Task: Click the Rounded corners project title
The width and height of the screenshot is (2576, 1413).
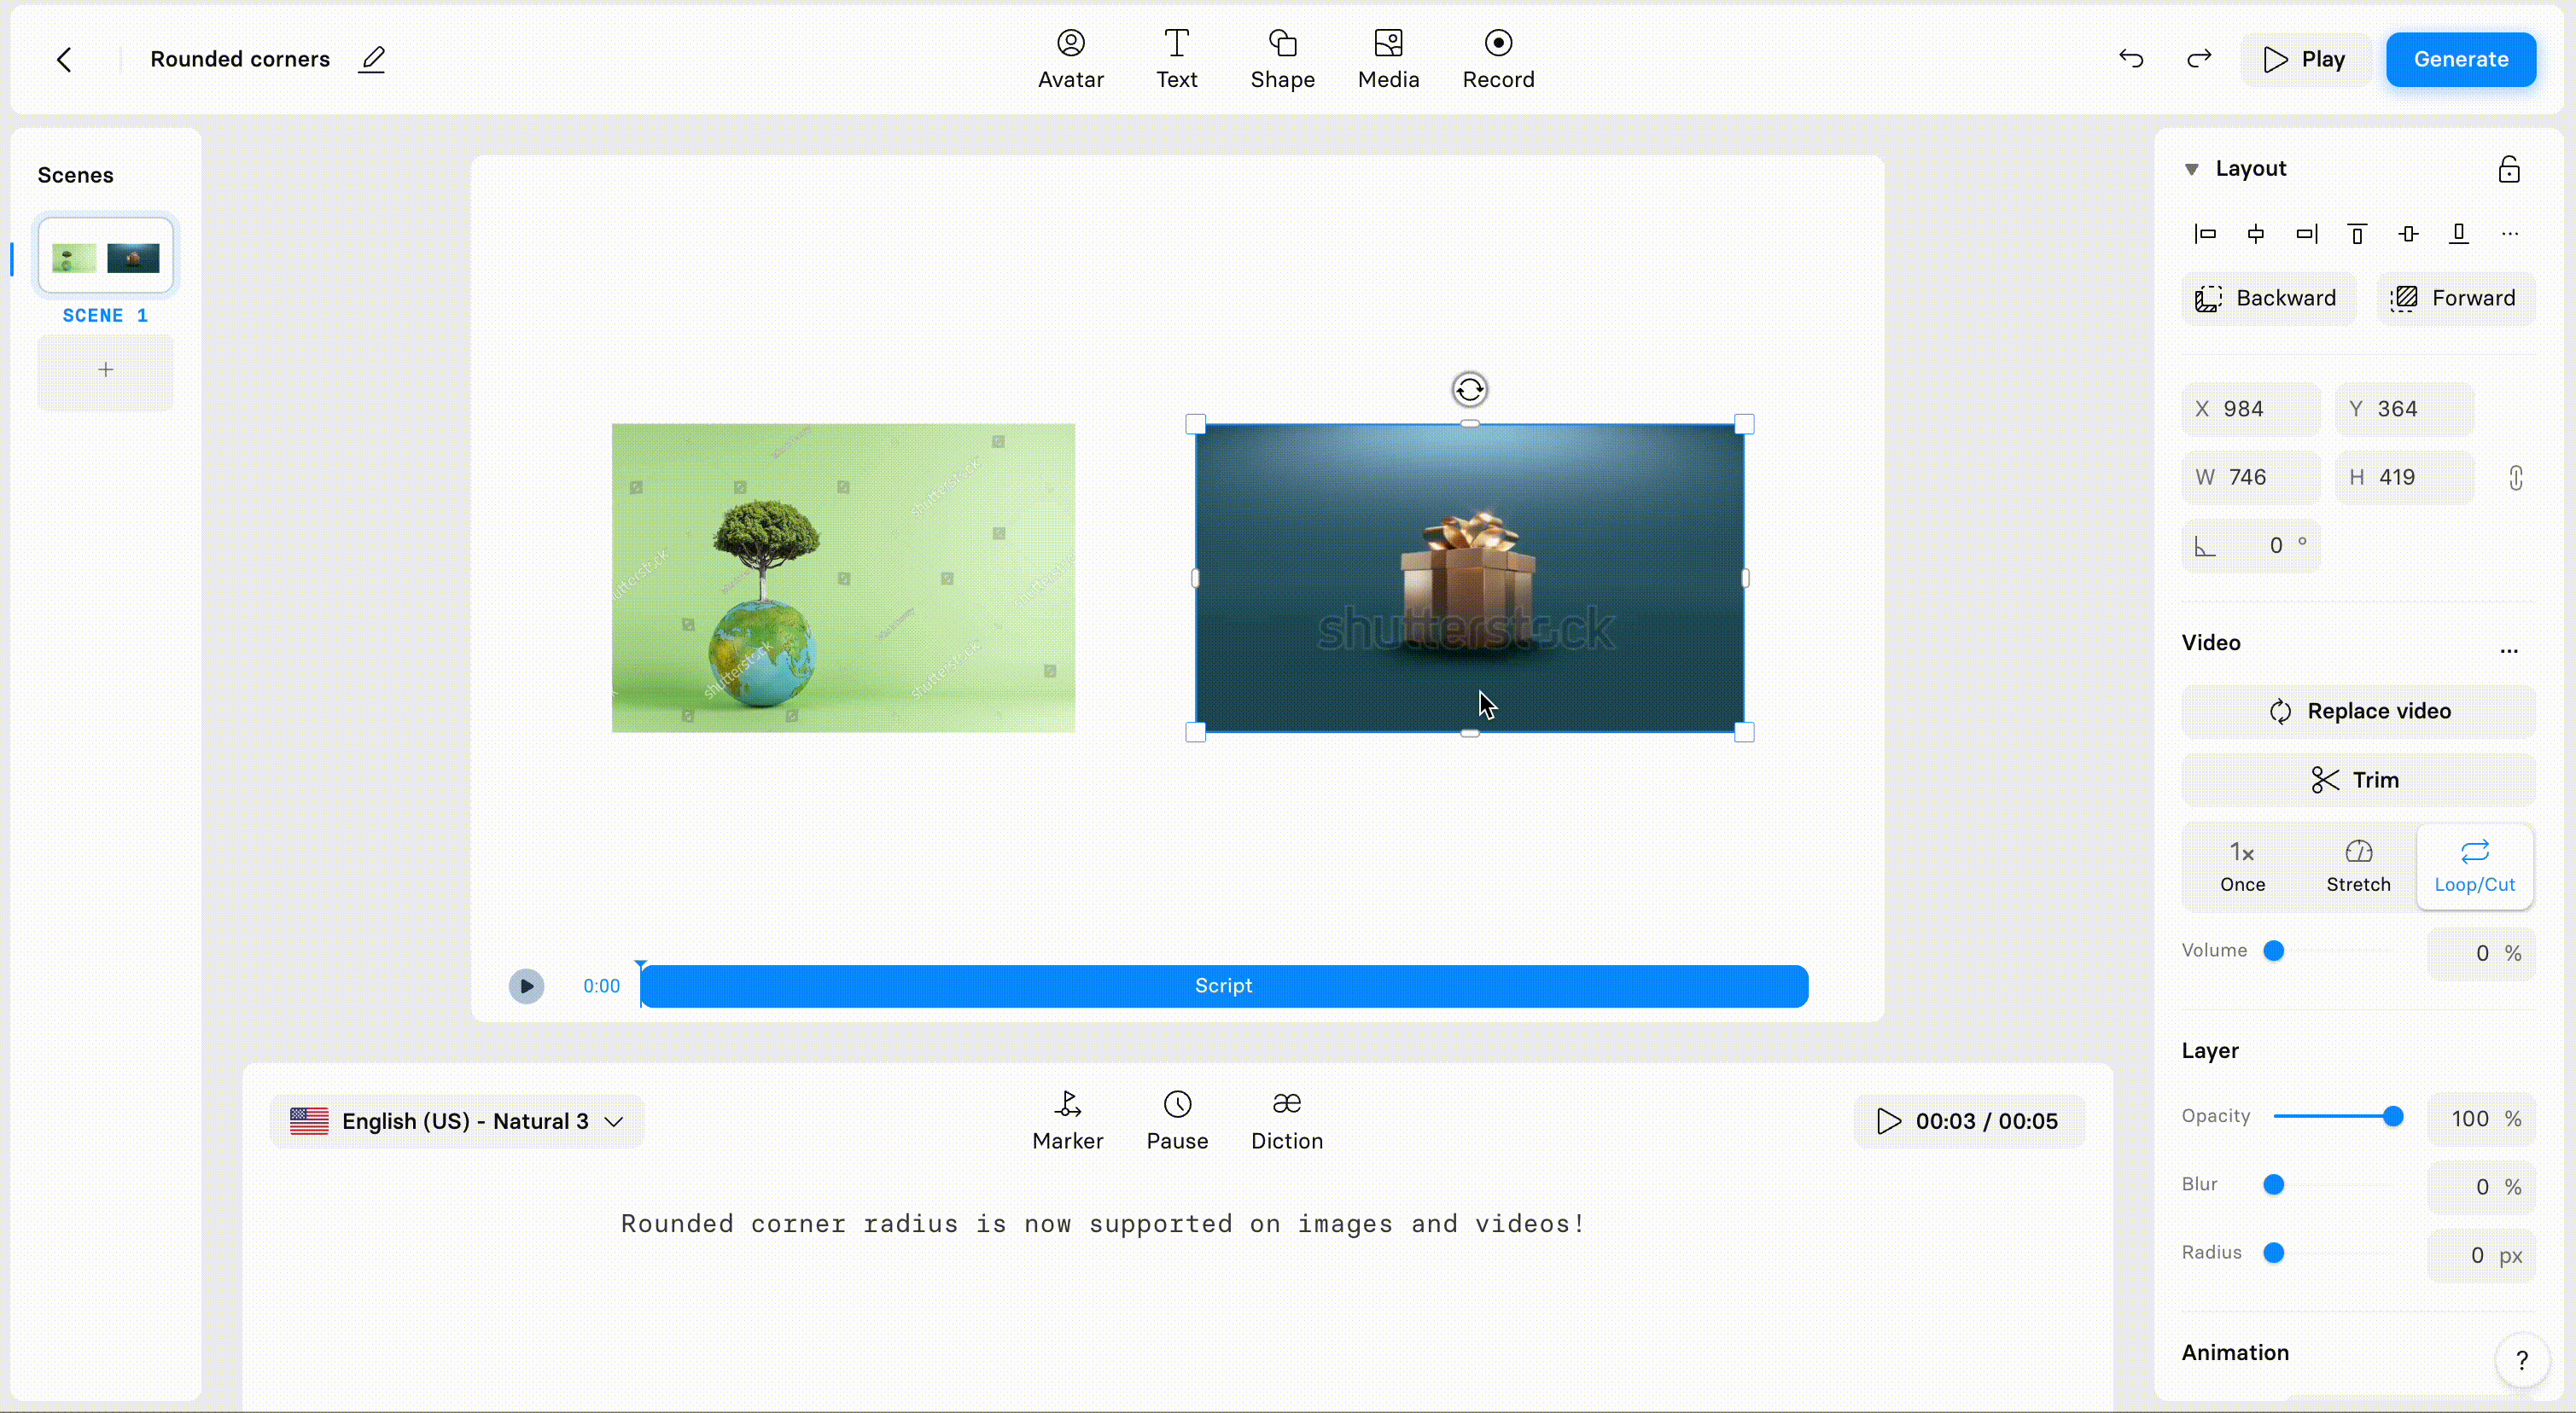Action: click(240, 59)
